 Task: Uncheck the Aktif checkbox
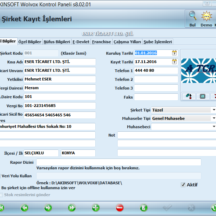183,185
